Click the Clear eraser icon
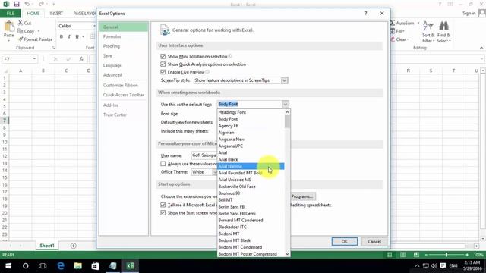 coord(393,39)
